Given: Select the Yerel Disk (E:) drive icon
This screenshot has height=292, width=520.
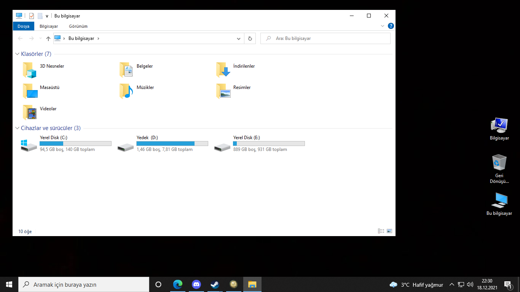Looking at the screenshot, I should [222, 147].
